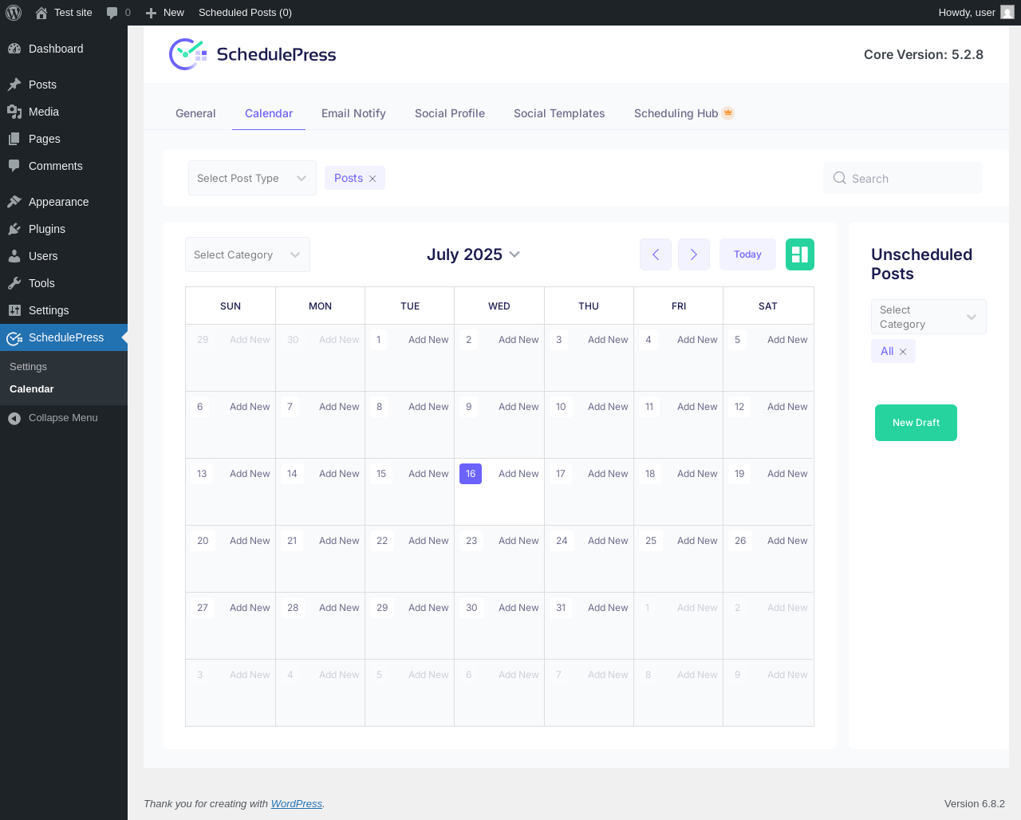The height and width of the screenshot is (820, 1021).
Task: Remove the Posts filter tag
Action: [373, 179]
